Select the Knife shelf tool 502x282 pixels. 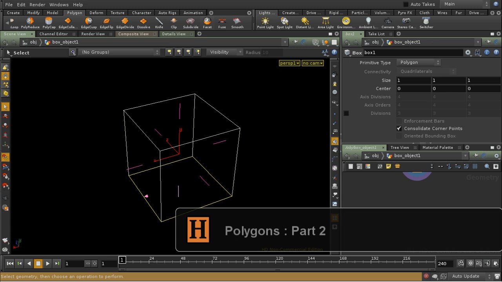coord(159,23)
